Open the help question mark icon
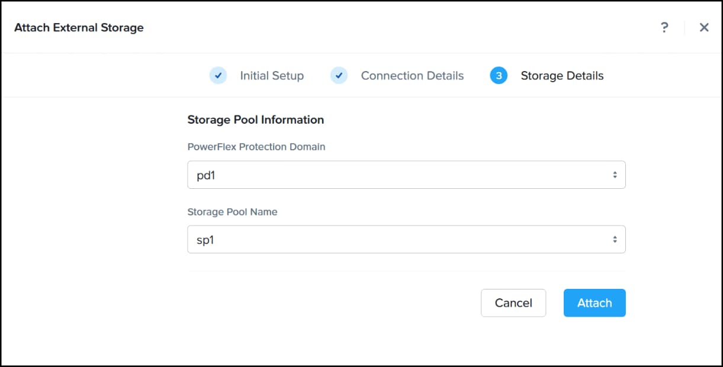The image size is (723, 367). pos(664,27)
